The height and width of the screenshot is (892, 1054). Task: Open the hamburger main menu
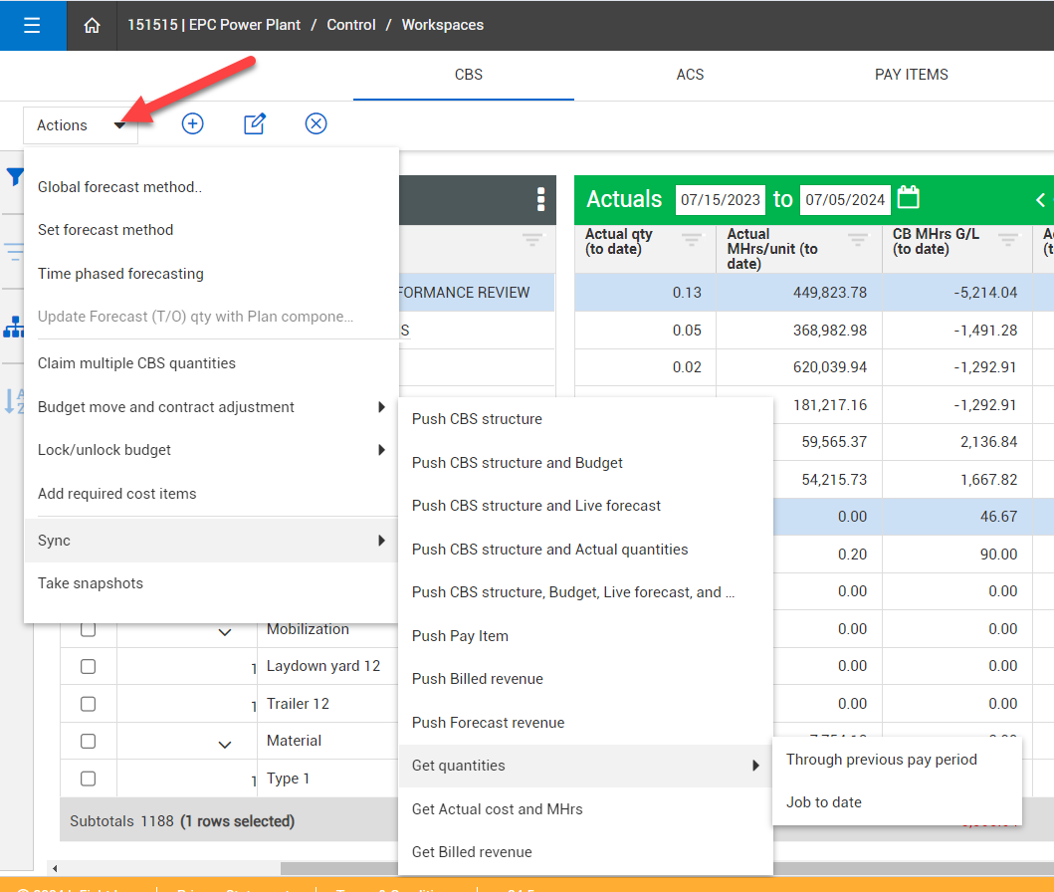pos(32,25)
